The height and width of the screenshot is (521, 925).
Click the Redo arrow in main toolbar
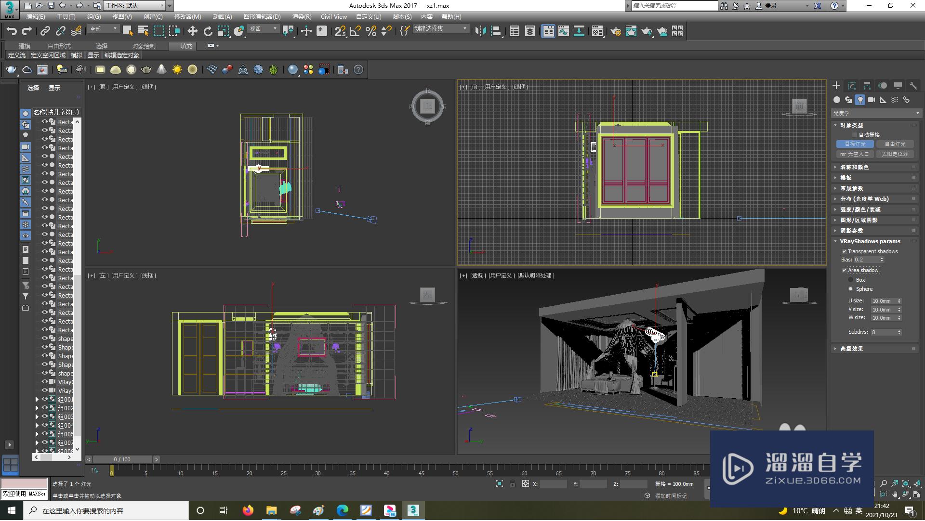pyautogui.click(x=27, y=31)
